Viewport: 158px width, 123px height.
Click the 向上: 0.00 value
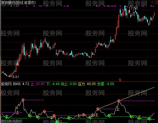tap(69, 84)
